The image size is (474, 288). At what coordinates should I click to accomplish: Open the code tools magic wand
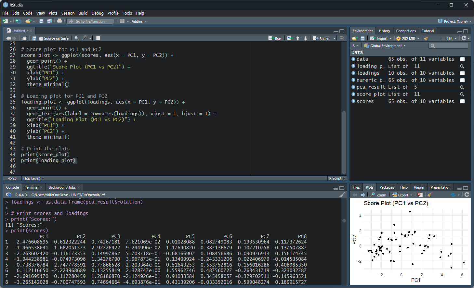click(85, 38)
